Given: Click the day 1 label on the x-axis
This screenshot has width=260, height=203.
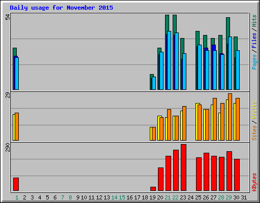Looking at the screenshot, I should pyautogui.click(x=17, y=197).
